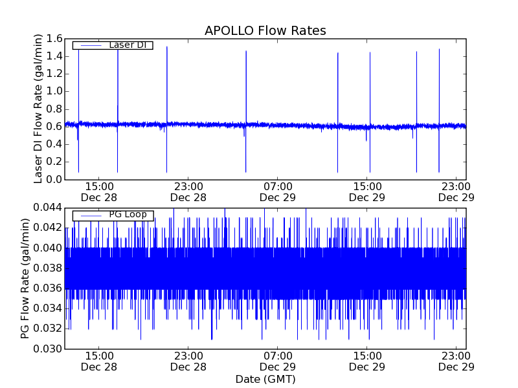518x388 pixels.
Task: Click "07:00 Dec 29" tick below the PG Loop chart
Action: (x=277, y=361)
